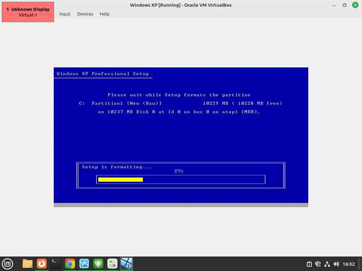Open the green shield app in taskbar
The height and width of the screenshot is (271, 362).
(98, 264)
